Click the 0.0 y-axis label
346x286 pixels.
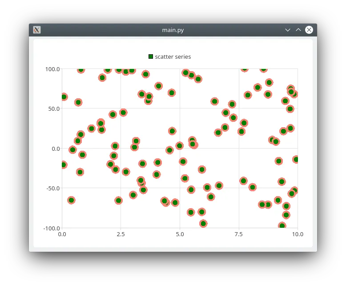pos(56,149)
